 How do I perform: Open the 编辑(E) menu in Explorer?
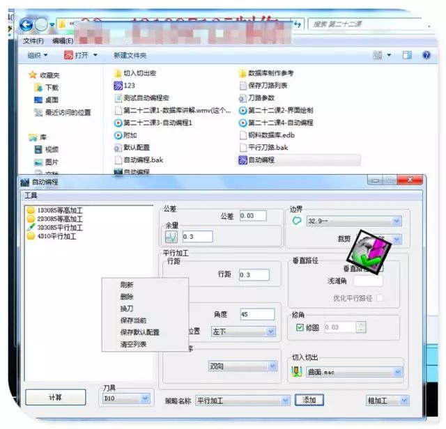(x=63, y=41)
